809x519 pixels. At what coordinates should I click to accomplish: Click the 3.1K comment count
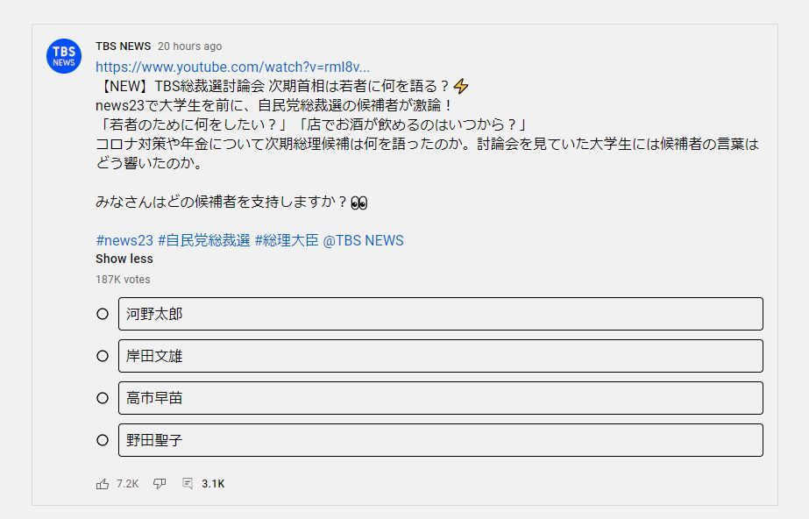pos(213,483)
